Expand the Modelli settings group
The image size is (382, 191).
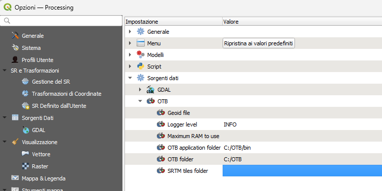click(130, 55)
